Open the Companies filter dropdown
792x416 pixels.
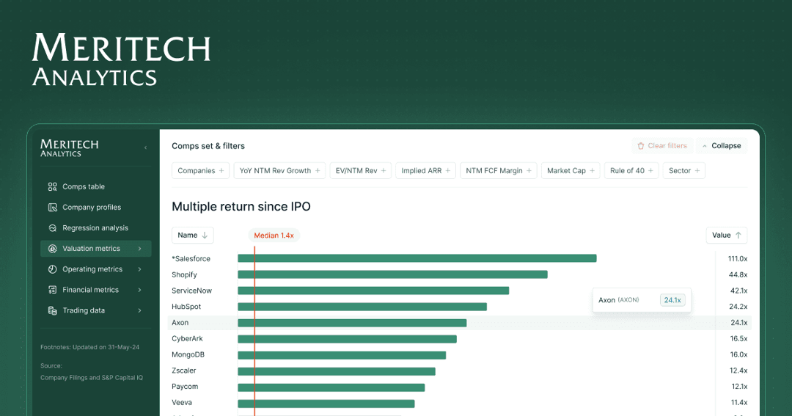pos(200,171)
